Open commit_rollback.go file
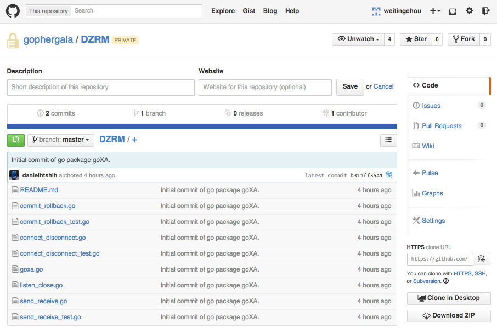 click(48, 206)
